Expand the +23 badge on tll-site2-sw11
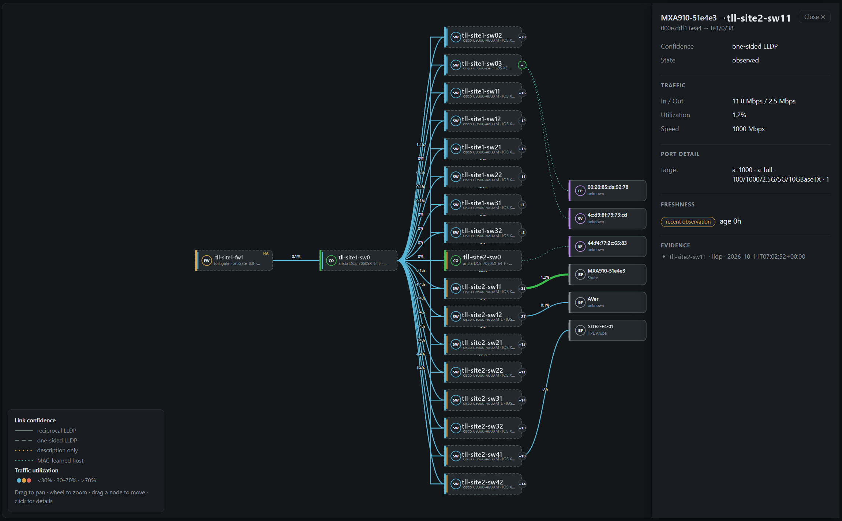 coord(522,288)
